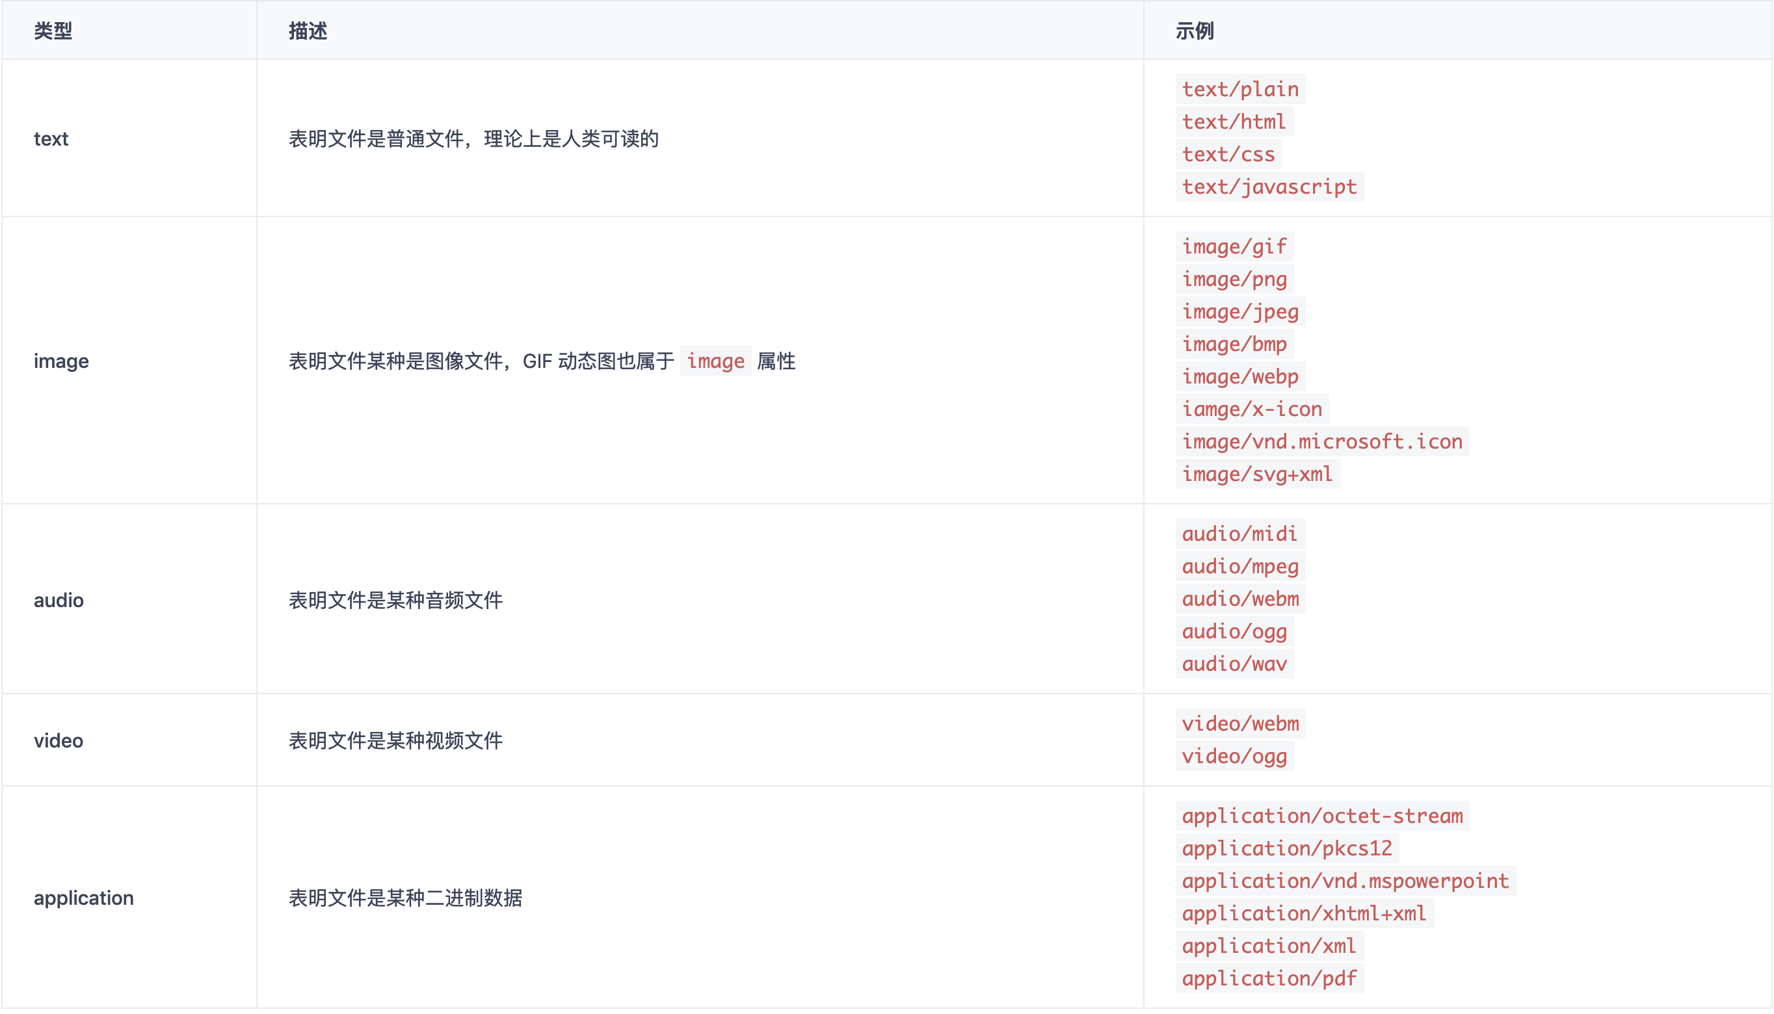Click the audio/midi example tag
This screenshot has width=1774, height=1014.
1239,534
